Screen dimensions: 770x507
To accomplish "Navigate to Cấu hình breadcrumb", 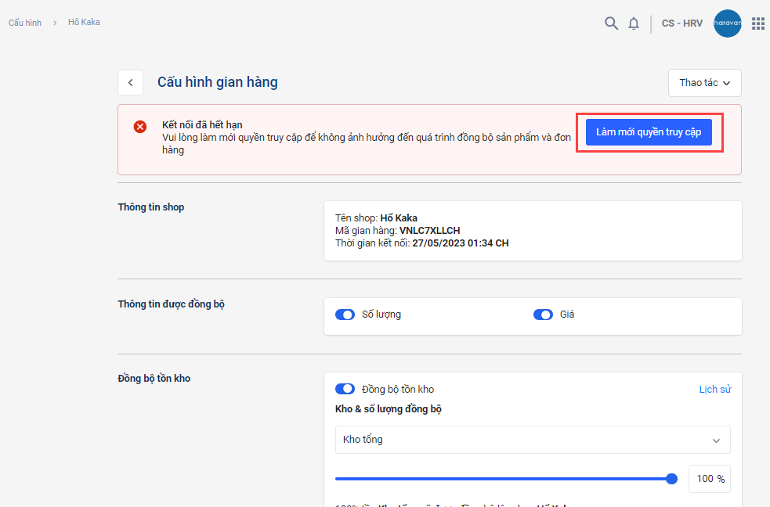I will (25, 22).
